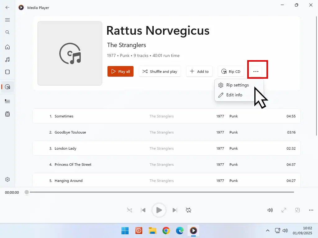Click the album art placeholder thumbnail
The image size is (318, 238).
coord(70,53)
